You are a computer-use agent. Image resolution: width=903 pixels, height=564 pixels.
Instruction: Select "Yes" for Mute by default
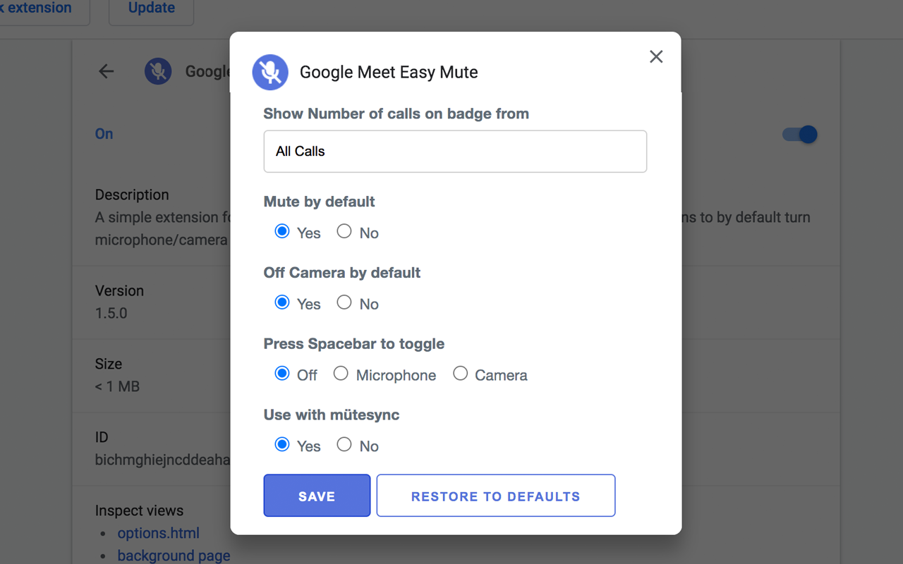tap(283, 231)
